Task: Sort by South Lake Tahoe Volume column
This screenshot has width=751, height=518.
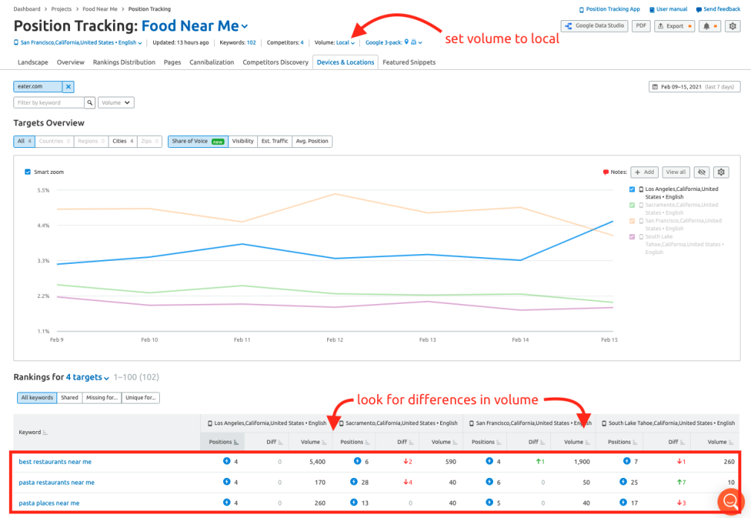Action: coord(721,442)
